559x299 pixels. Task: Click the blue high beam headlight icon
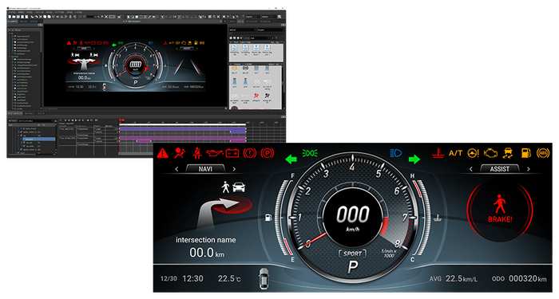(x=396, y=153)
